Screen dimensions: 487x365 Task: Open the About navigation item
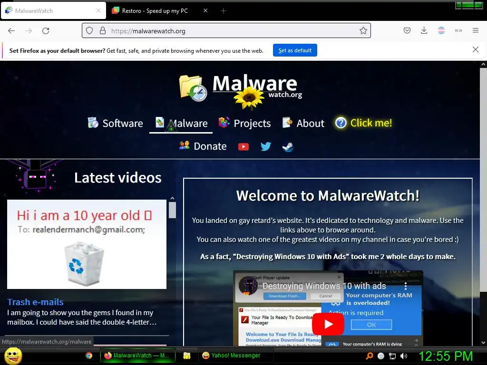point(303,123)
